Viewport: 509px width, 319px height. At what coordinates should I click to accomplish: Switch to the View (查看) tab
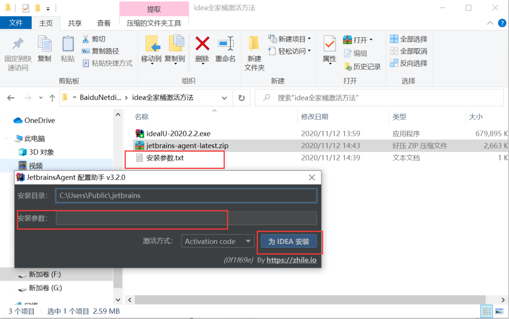(104, 23)
